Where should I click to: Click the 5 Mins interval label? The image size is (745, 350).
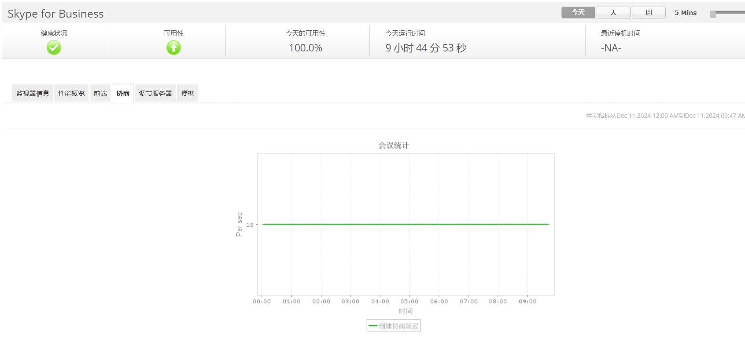(x=686, y=13)
